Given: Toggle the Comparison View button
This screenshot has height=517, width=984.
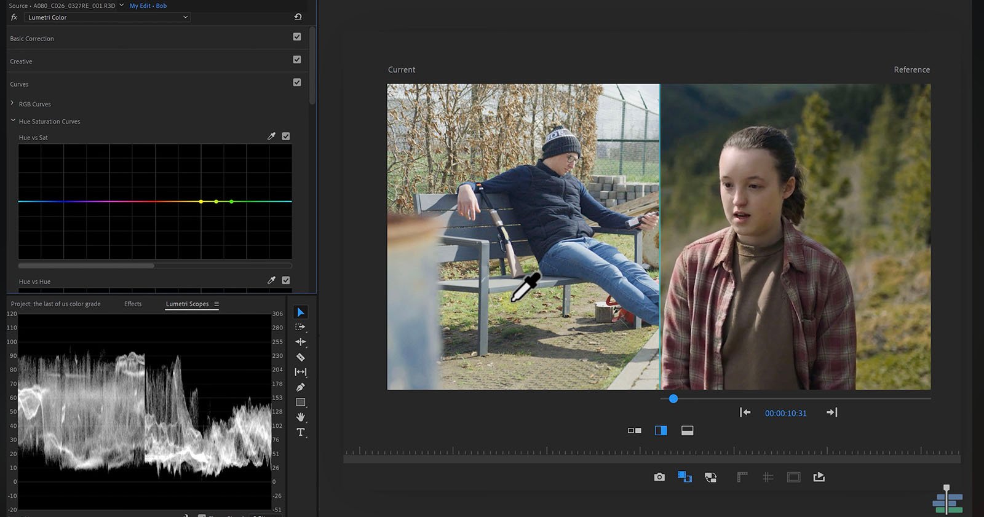Looking at the screenshot, I should [684, 477].
